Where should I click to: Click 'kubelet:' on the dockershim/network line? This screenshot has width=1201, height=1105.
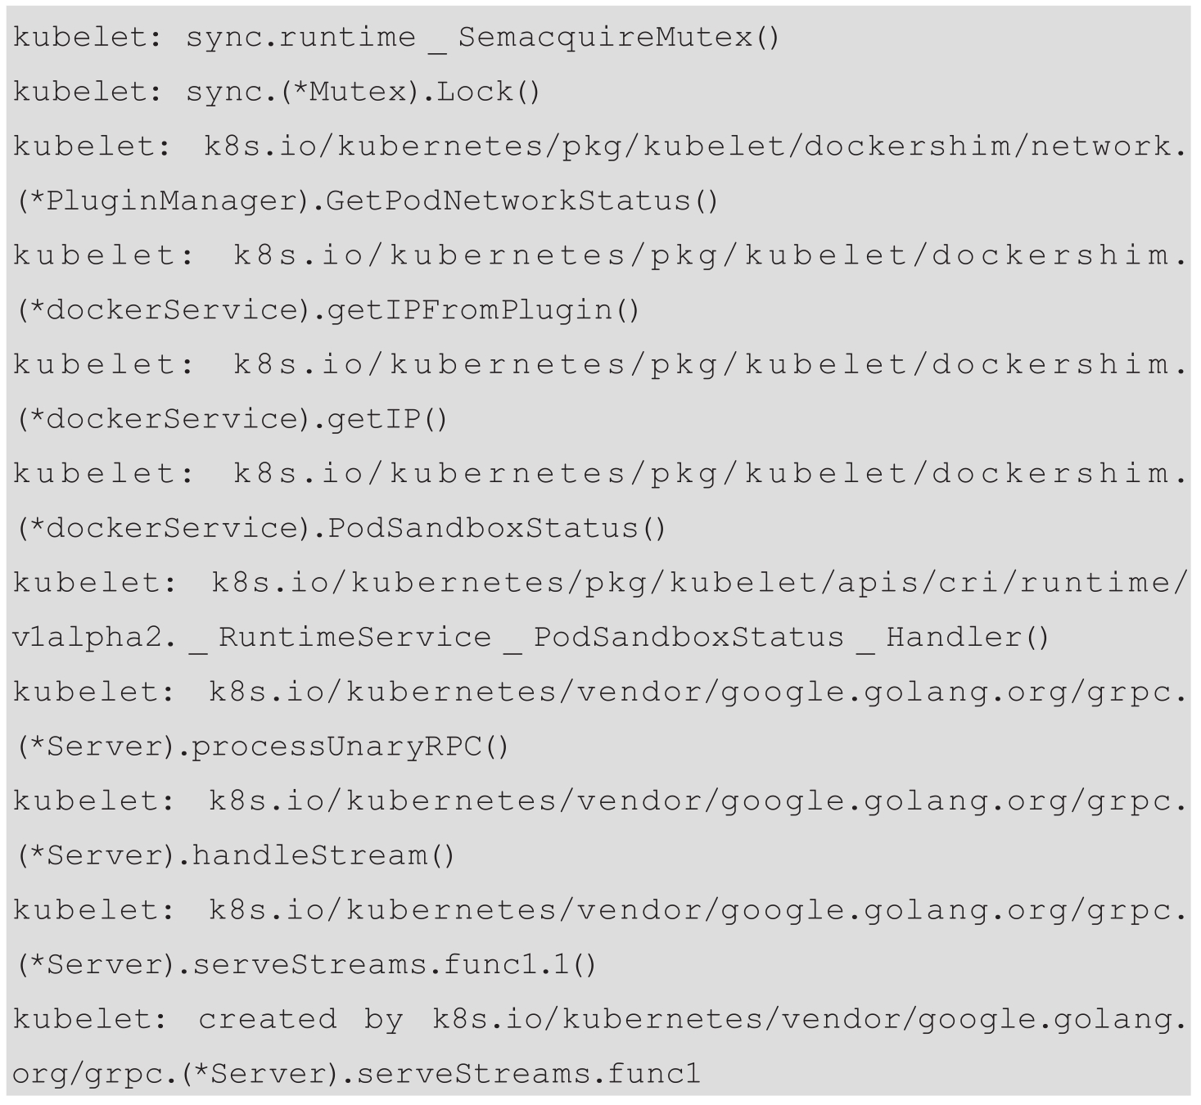tap(93, 147)
